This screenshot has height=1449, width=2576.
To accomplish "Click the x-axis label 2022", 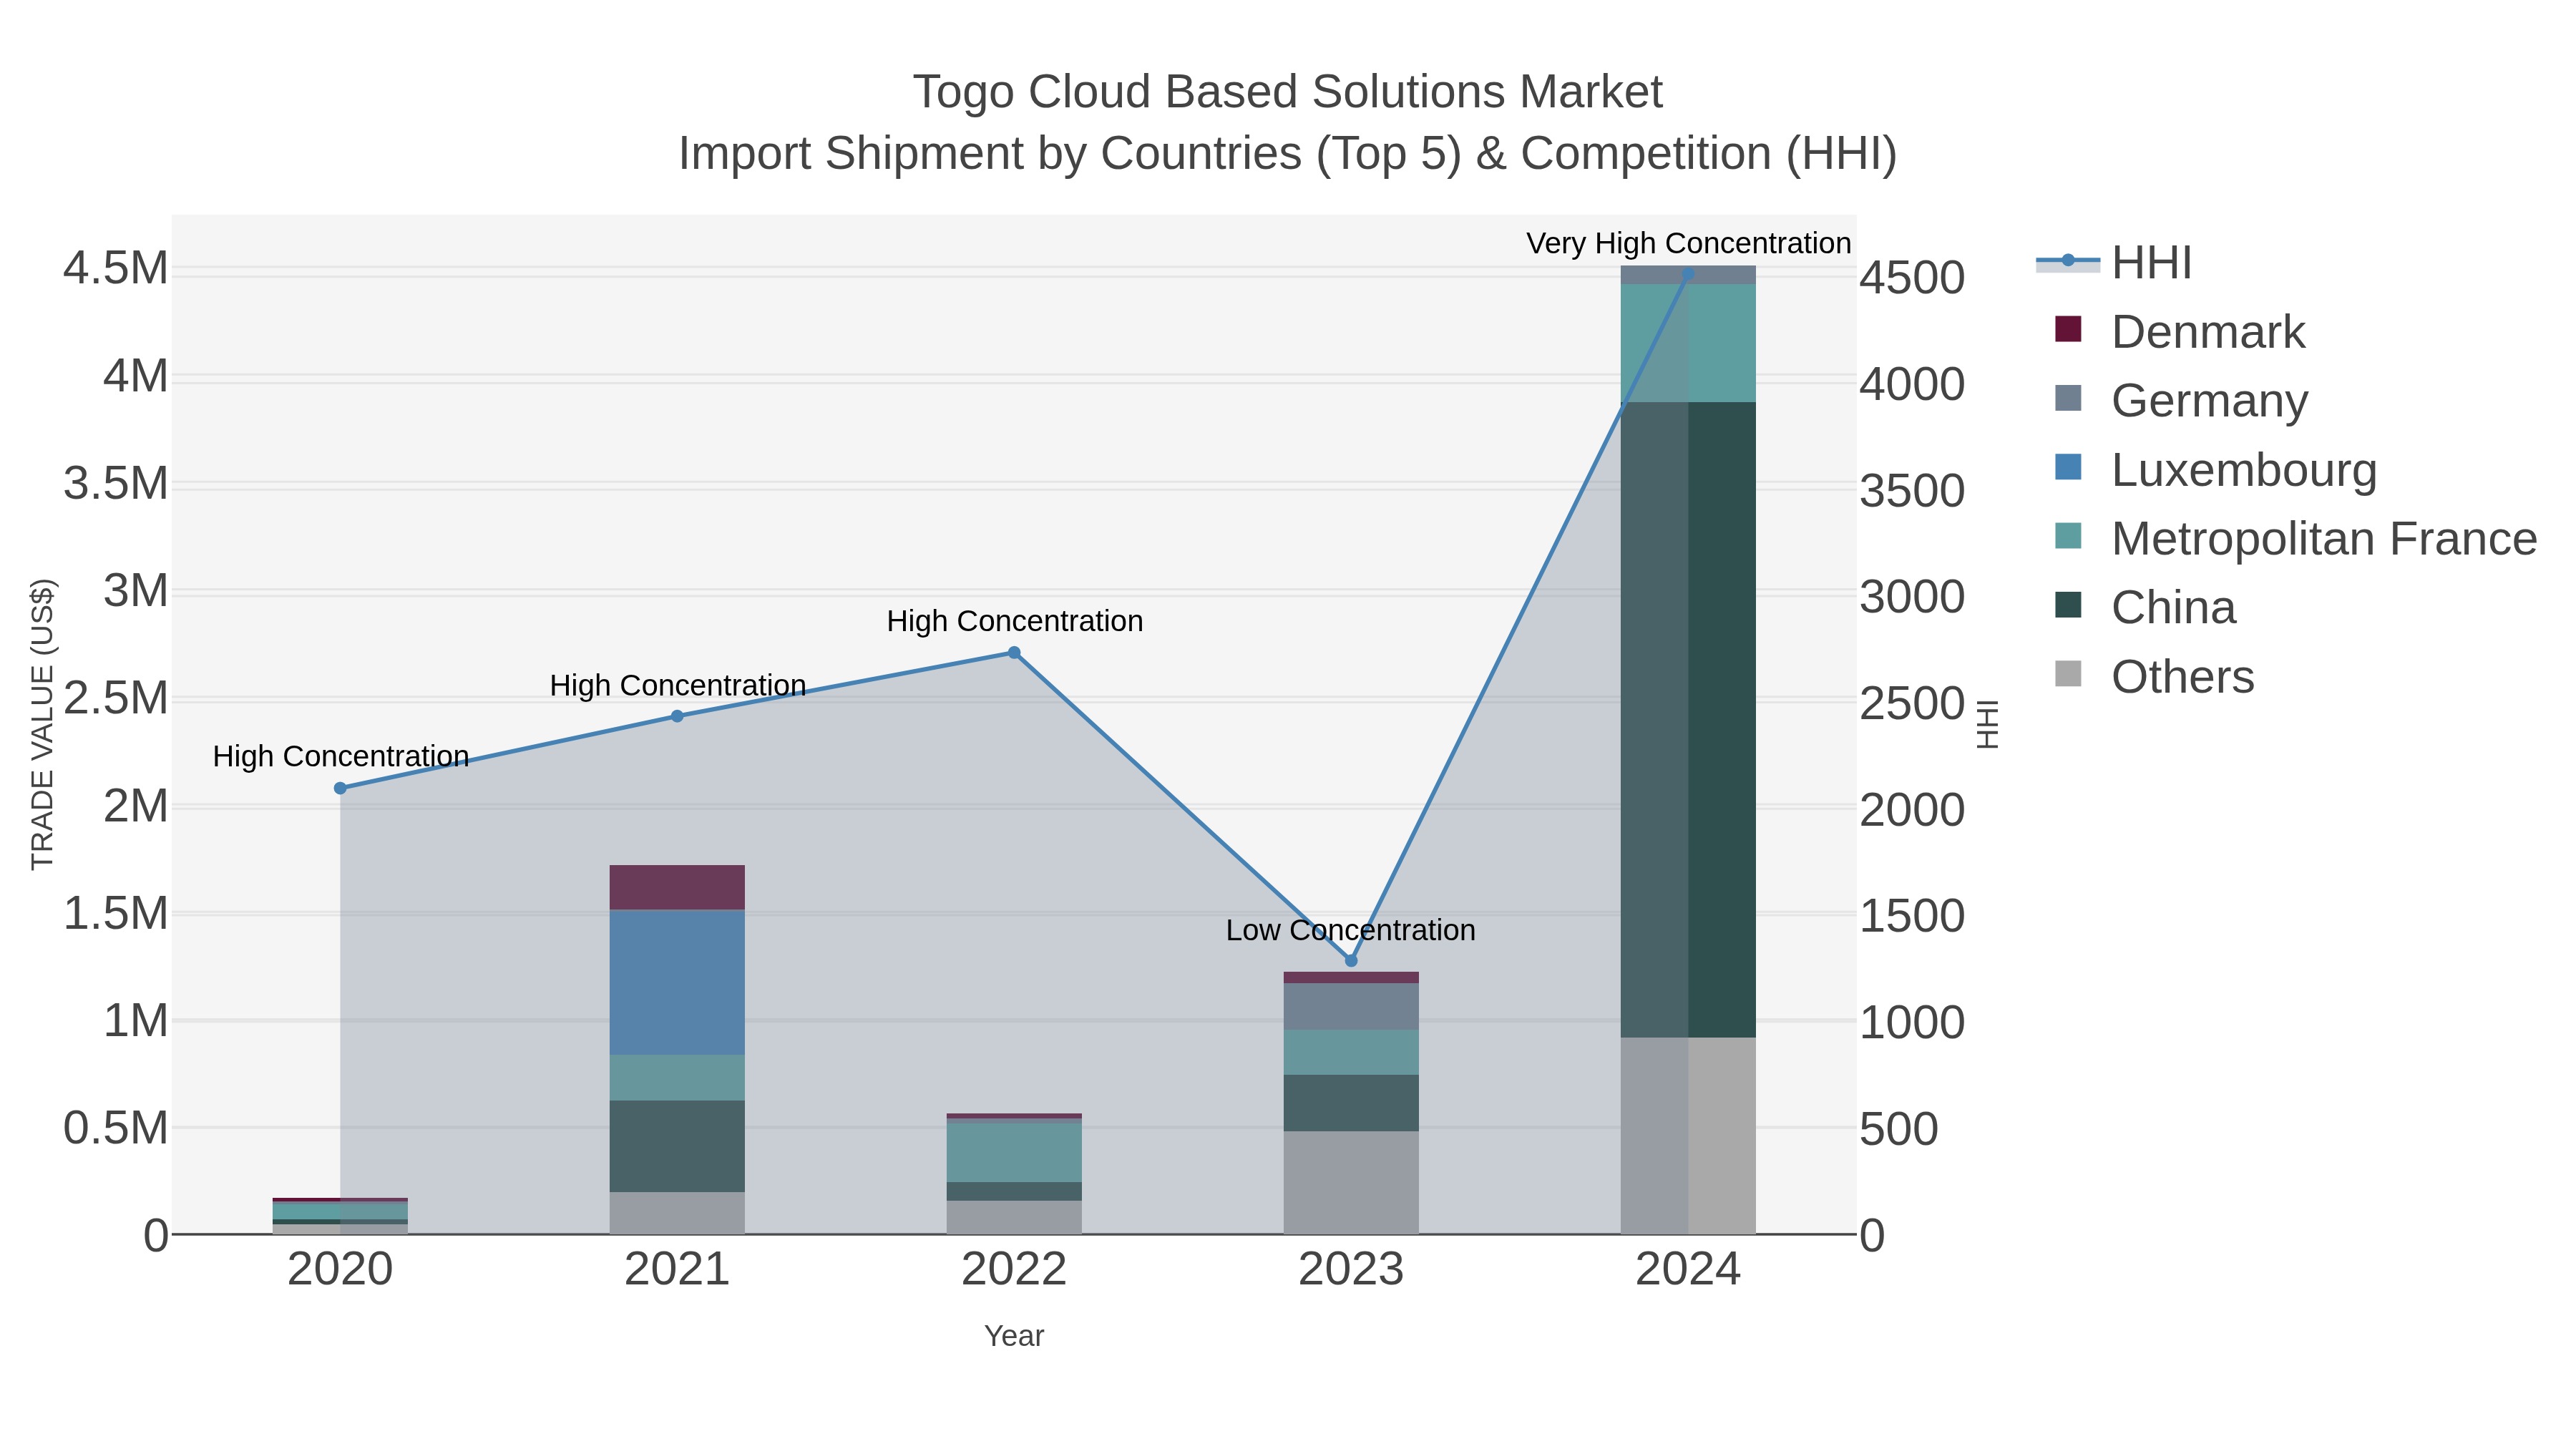I will coord(1014,1270).
